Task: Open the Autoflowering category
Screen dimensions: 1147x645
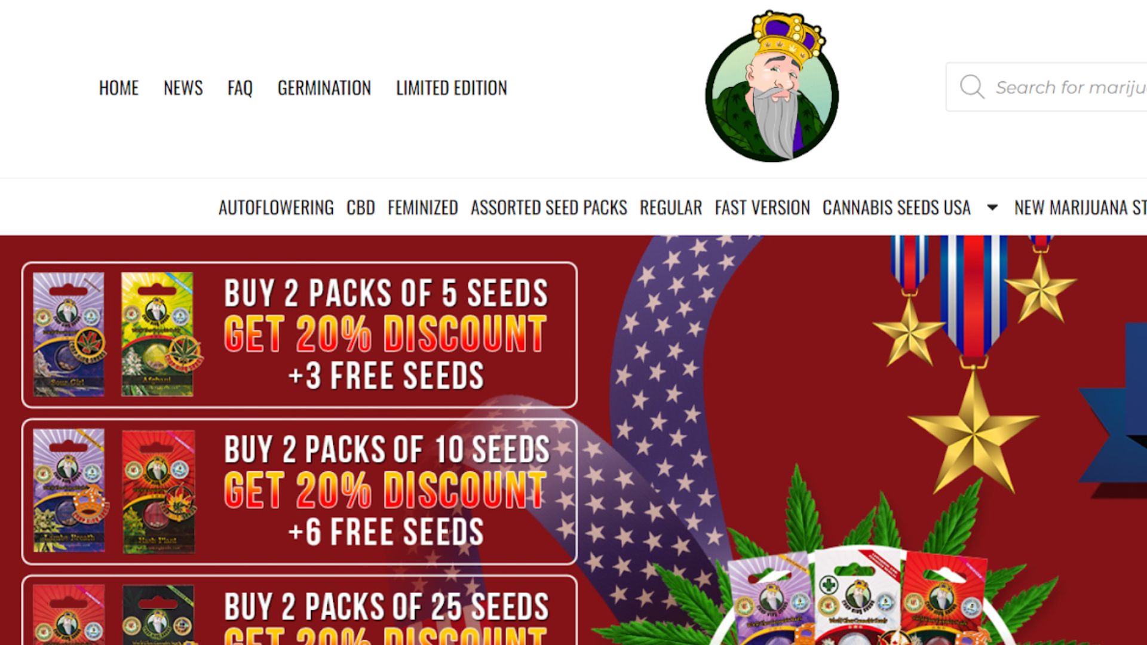Action: [276, 208]
